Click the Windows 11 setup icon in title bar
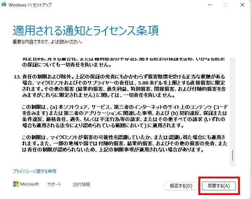The image size is (251, 199). click(x=4, y=4)
